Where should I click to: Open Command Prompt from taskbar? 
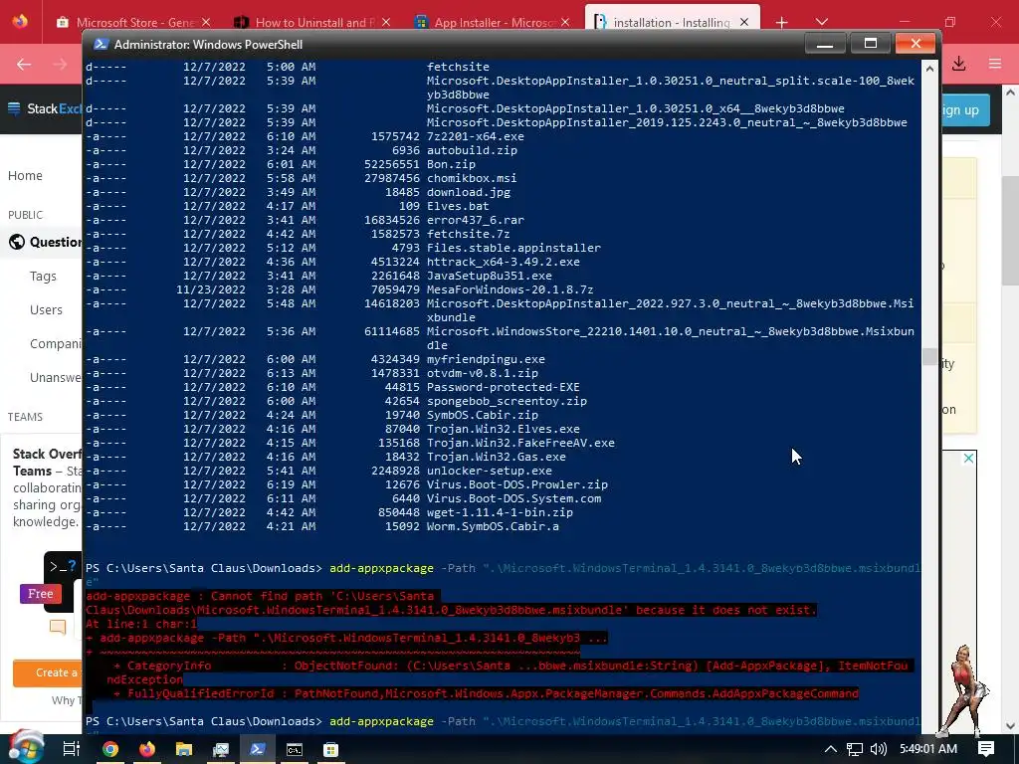(x=295, y=749)
